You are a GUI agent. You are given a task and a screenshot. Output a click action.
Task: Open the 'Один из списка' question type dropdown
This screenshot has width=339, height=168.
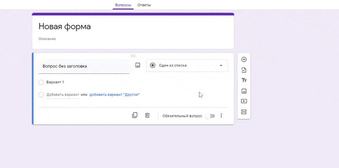pyautogui.click(x=187, y=66)
